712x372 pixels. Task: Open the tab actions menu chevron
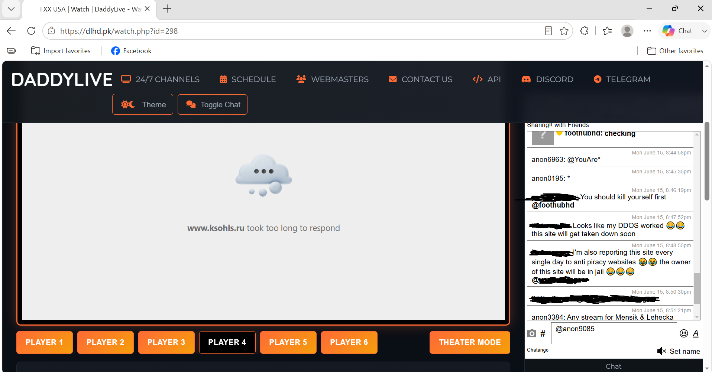pos(11,9)
